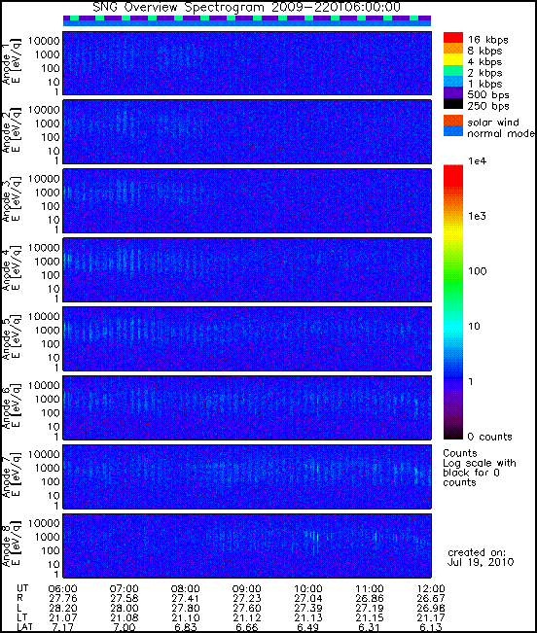Click the 10:00 UT tick label
This screenshot has height=633, width=537.
308,589
